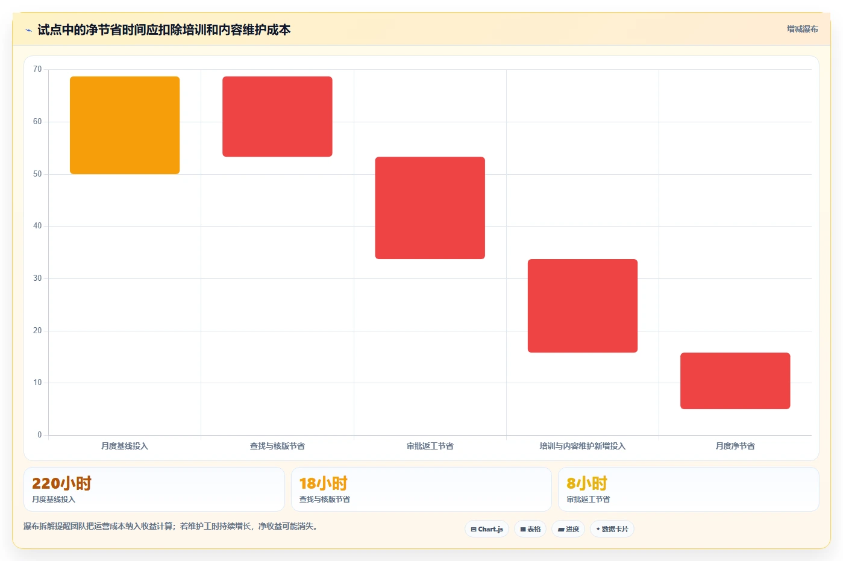The height and width of the screenshot is (561, 843).
Task: Open the 220小时 data card
Action: click(x=154, y=489)
